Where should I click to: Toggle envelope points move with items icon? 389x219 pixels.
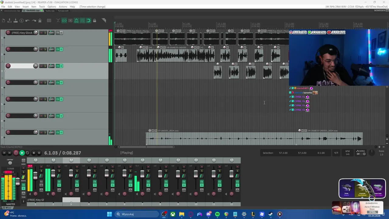click(76, 20)
